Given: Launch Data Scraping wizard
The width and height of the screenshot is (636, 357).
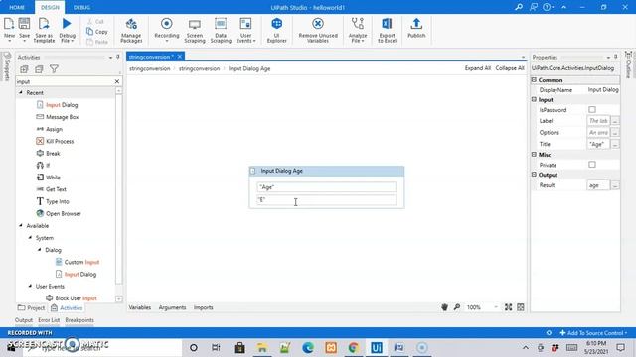Looking at the screenshot, I should tap(221, 30).
